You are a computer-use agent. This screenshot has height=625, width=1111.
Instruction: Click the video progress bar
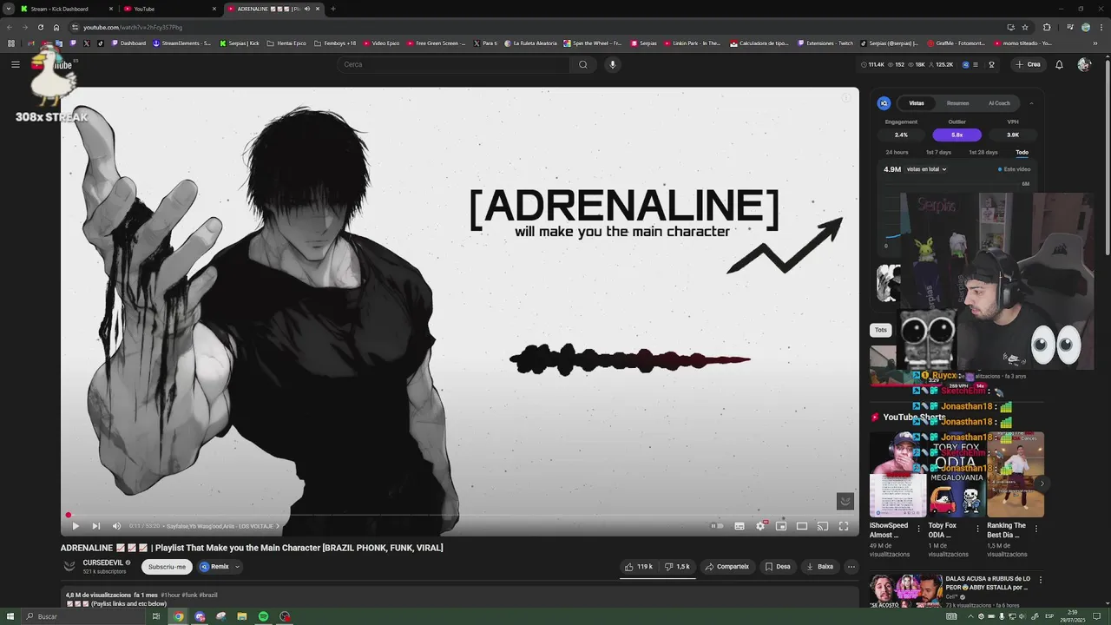[459, 515]
